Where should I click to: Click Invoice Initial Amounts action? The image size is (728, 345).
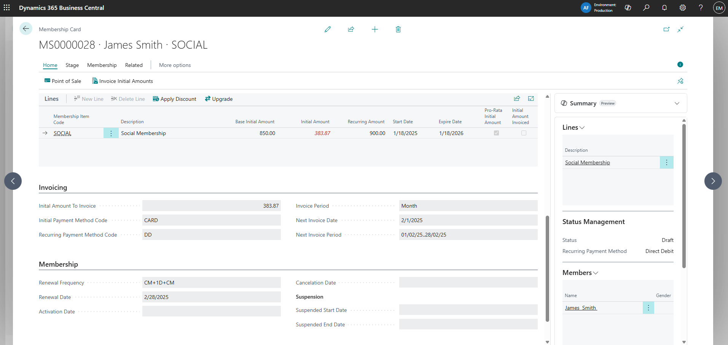pyautogui.click(x=123, y=81)
